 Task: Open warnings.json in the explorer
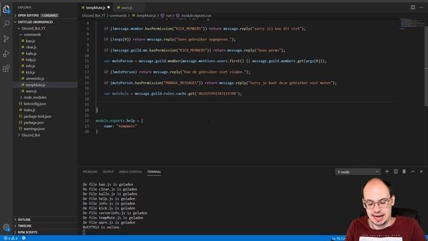[34, 129]
